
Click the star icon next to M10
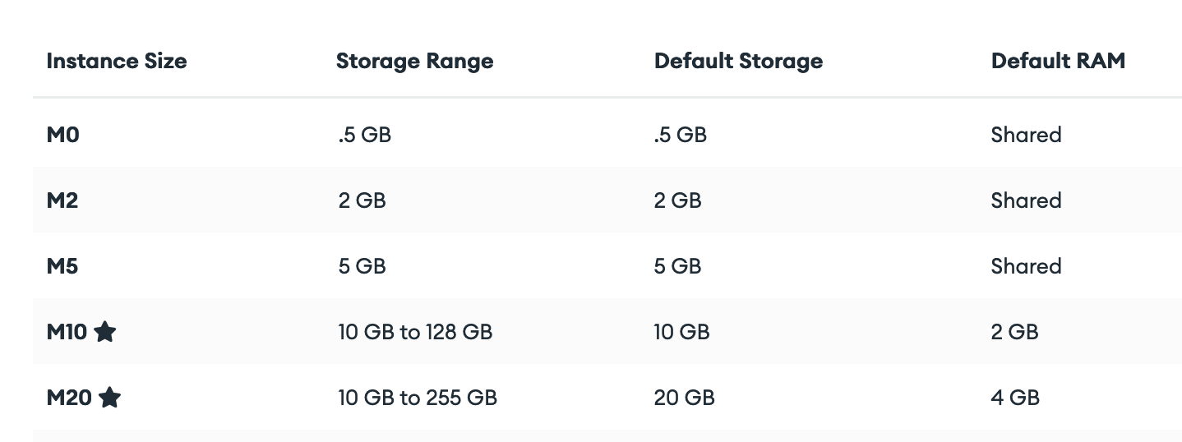[x=104, y=332]
